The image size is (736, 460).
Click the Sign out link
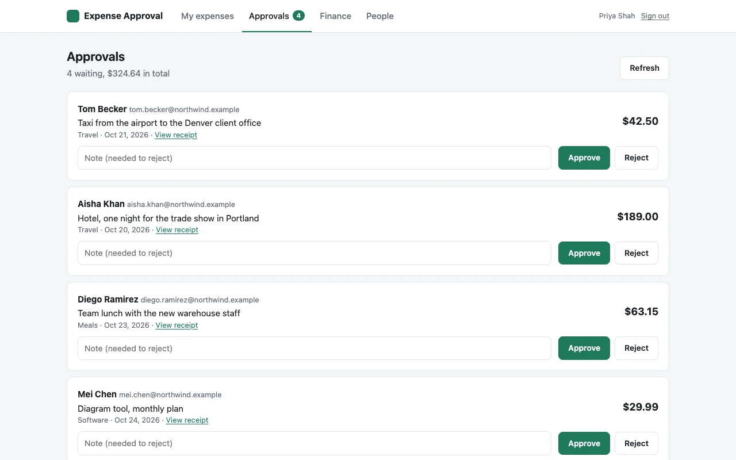click(x=655, y=16)
